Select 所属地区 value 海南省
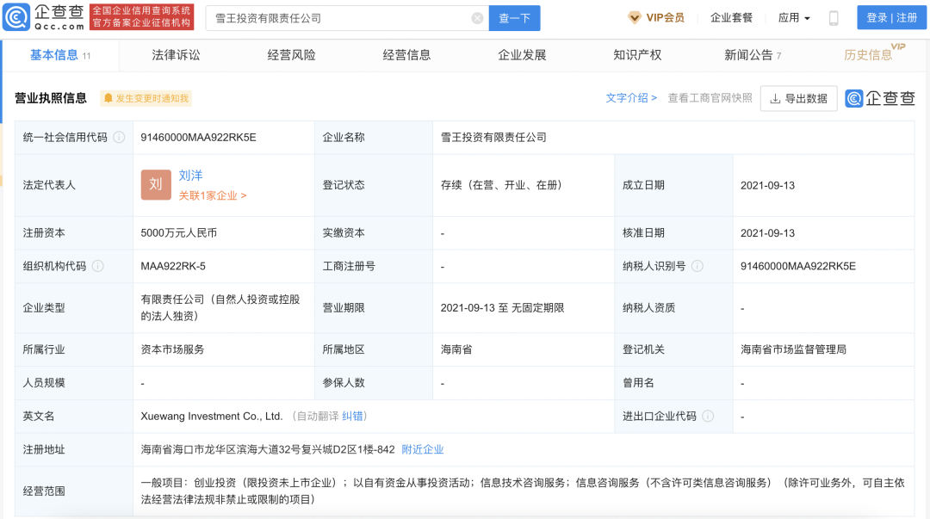This screenshot has width=930, height=519. tap(456, 349)
